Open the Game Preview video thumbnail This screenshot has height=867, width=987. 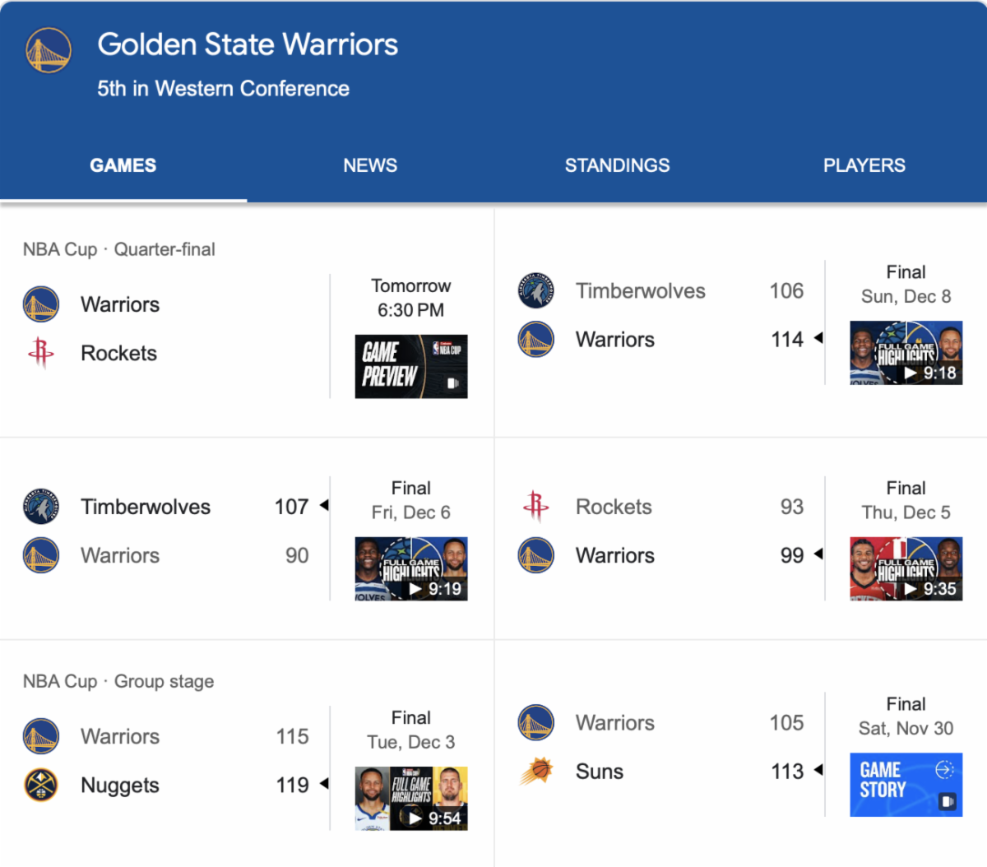[411, 366]
